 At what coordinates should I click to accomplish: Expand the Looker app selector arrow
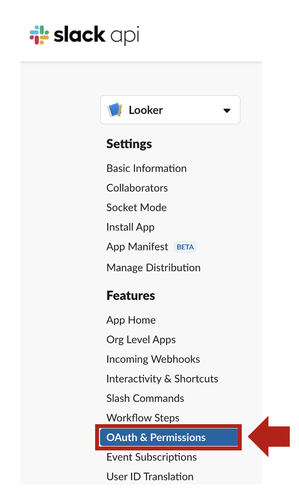227,111
